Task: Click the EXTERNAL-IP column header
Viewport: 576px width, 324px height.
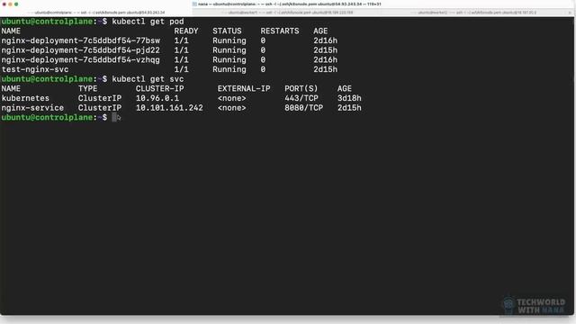Action: point(244,88)
